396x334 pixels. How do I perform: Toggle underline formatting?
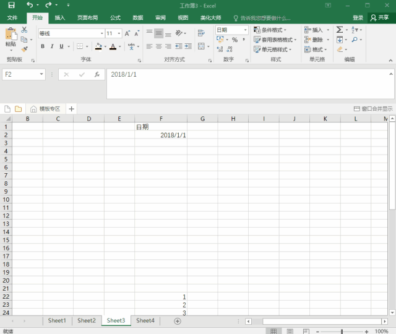pos(61,46)
